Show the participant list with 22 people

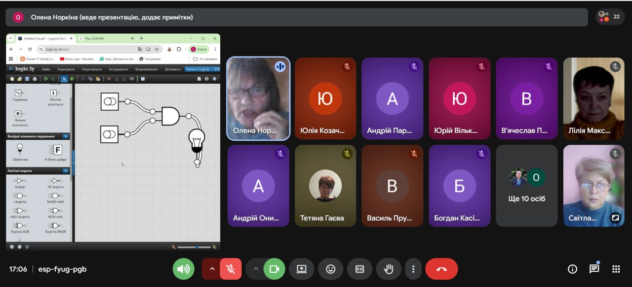610,17
